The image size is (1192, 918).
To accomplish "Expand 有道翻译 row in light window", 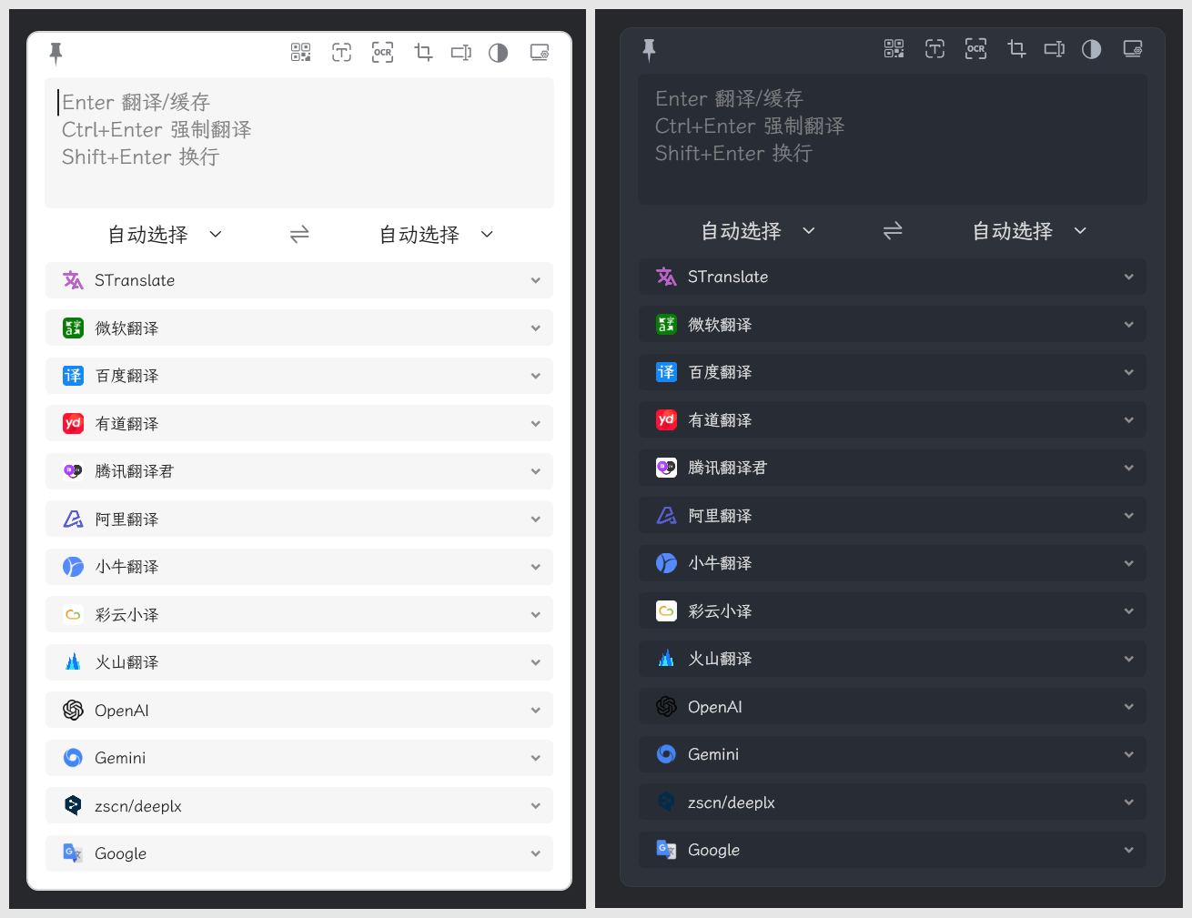I will click(299, 424).
